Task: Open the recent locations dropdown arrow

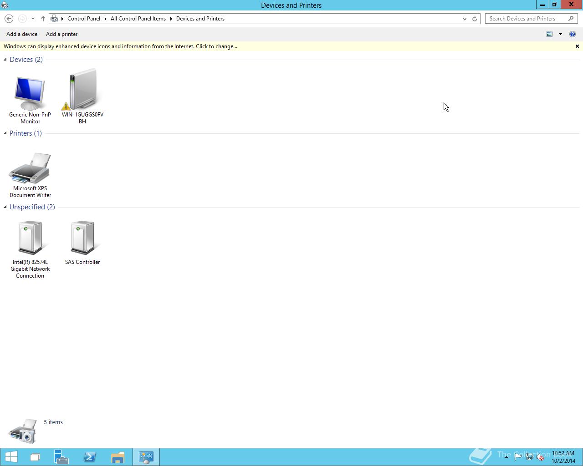Action: [x=33, y=19]
